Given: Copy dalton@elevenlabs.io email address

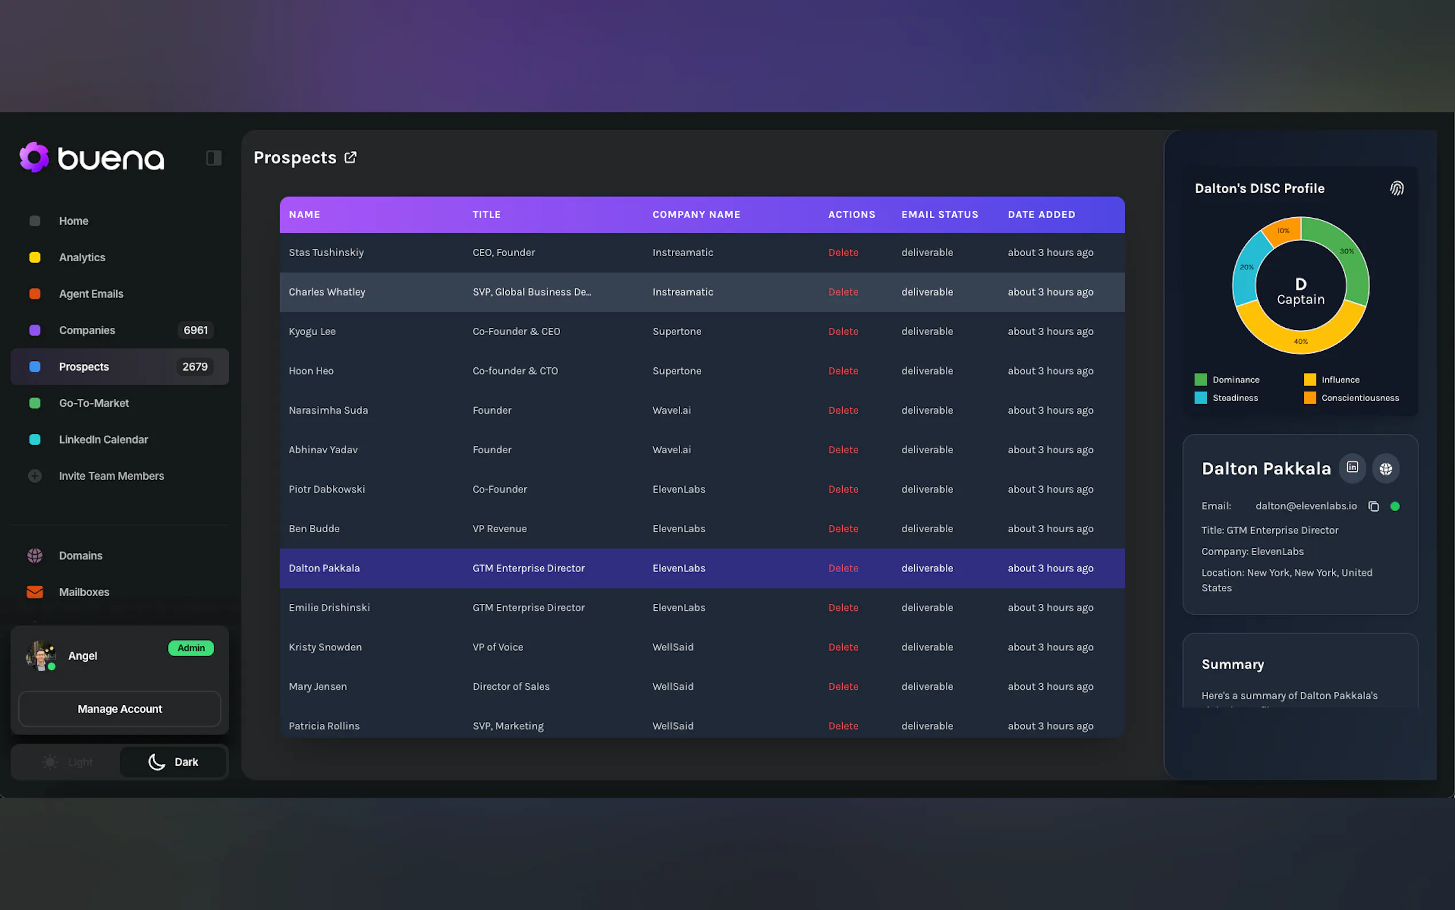Looking at the screenshot, I should [x=1373, y=506].
